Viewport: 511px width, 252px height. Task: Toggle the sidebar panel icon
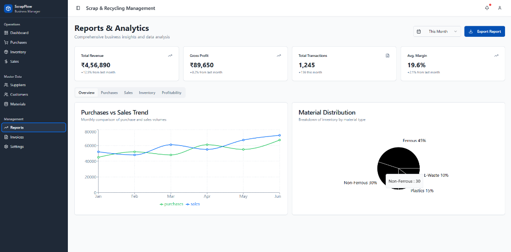click(x=77, y=8)
